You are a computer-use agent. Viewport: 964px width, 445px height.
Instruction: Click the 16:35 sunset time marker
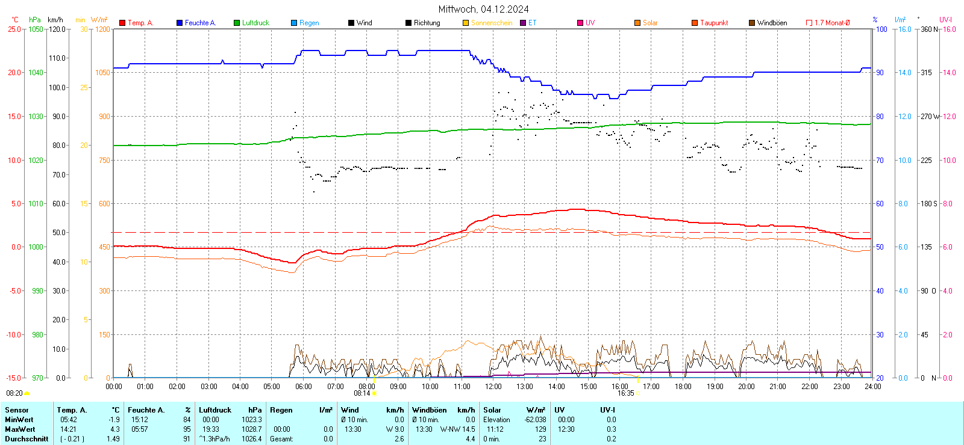[x=625, y=393]
